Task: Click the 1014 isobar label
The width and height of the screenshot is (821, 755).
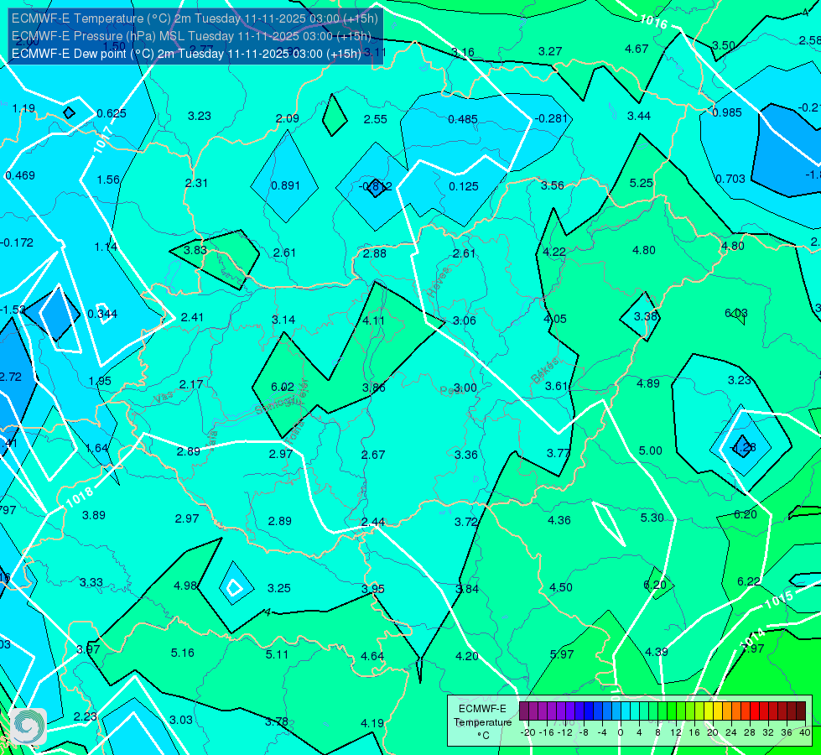Action: [752, 638]
